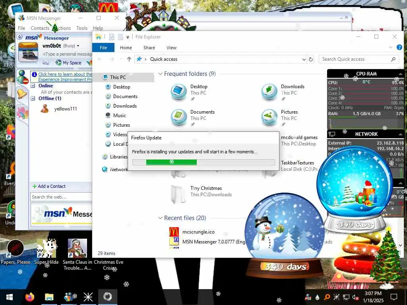The image size is (407, 305).
Task: Collapse the Offline (1) contacts group
Action: [x=33, y=98]
